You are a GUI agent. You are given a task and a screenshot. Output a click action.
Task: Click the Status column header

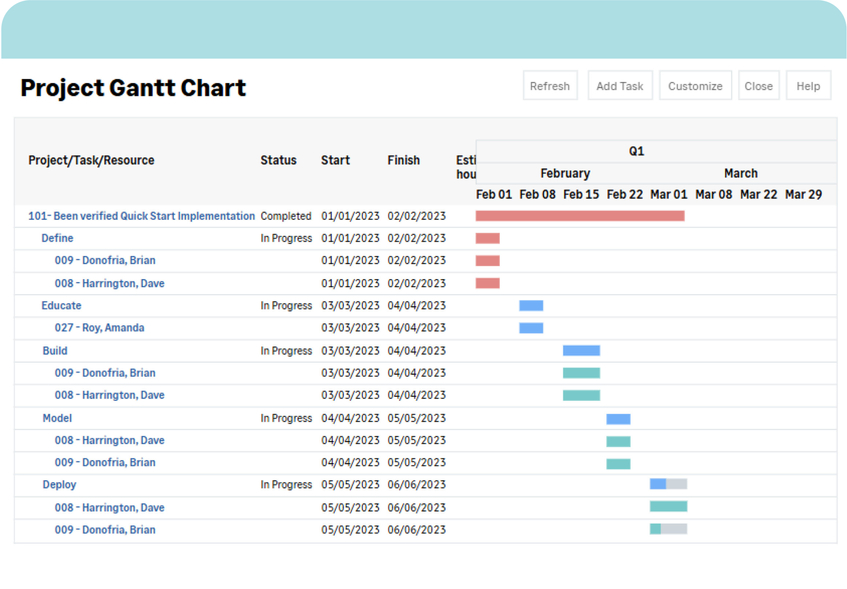[279, 160]
